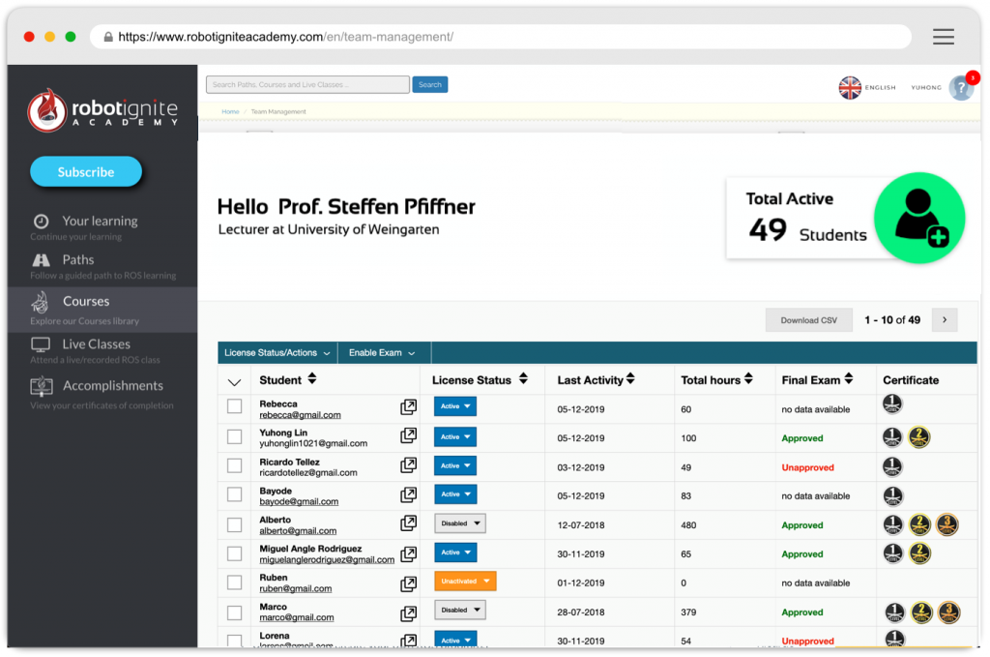Image resolution: width=990 pixels, height=657 pixels.
Task: Open the browser hamburger menu
Action: click(944, 37)
